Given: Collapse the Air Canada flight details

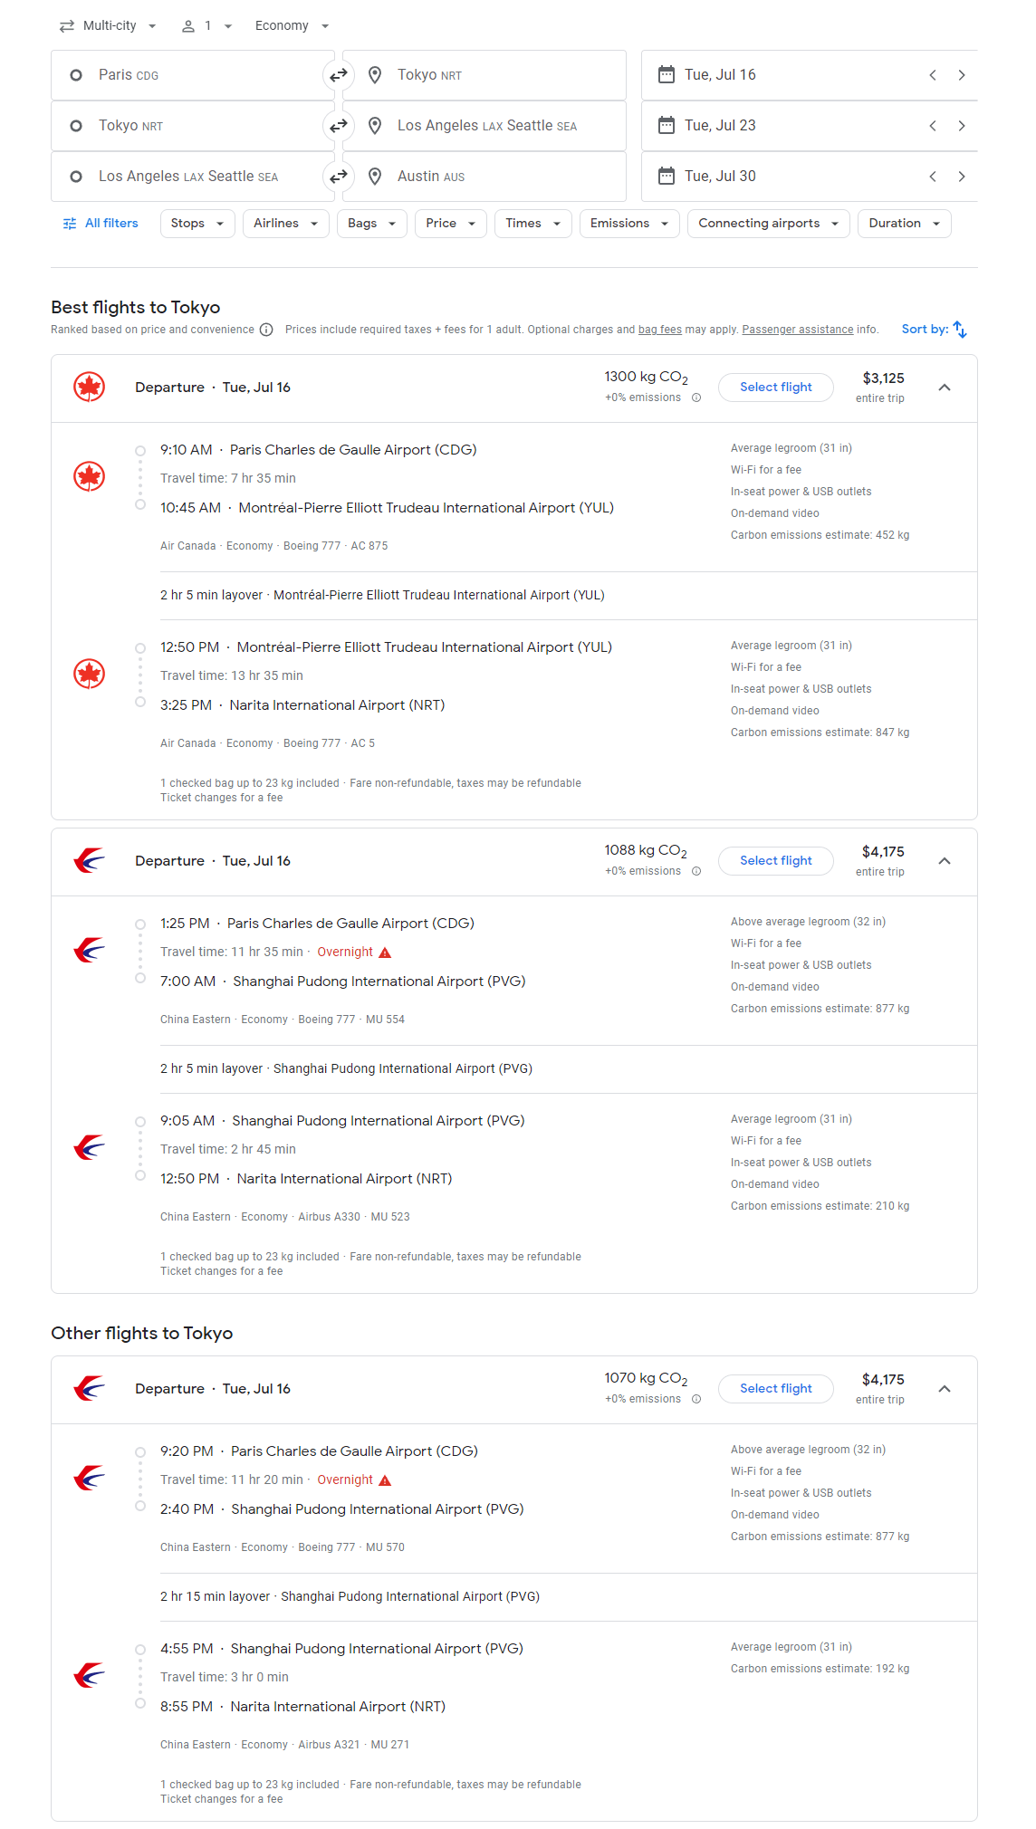Looking at the screenshot, I should 945,388.
